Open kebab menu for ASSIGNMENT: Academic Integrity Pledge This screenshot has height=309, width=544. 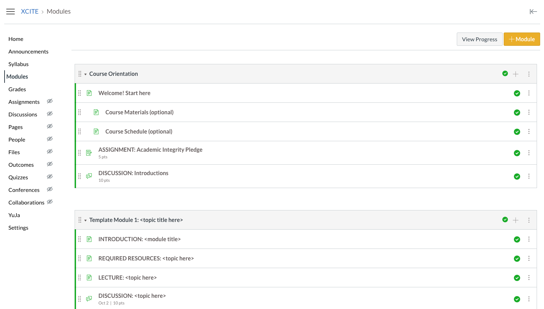[529, 153]
